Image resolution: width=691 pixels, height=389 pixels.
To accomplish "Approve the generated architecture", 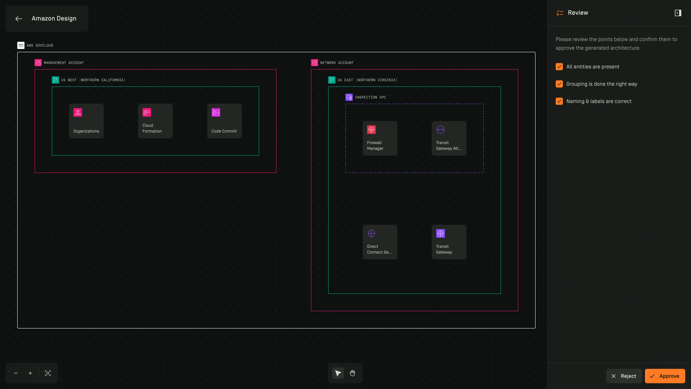I will tap(665, 376).
